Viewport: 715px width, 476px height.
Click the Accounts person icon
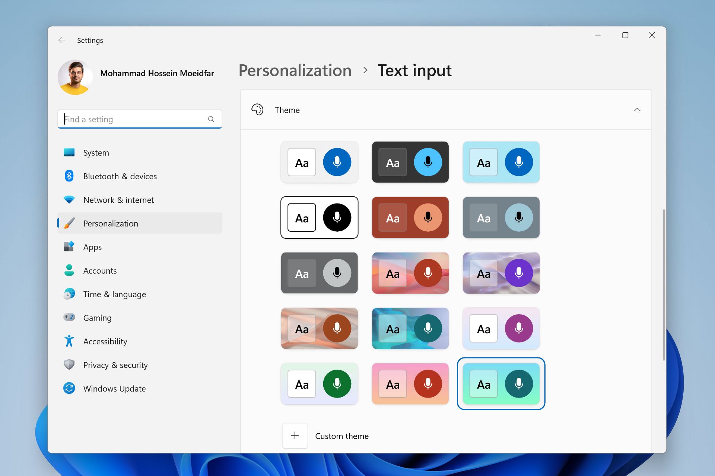coord(69,270)
